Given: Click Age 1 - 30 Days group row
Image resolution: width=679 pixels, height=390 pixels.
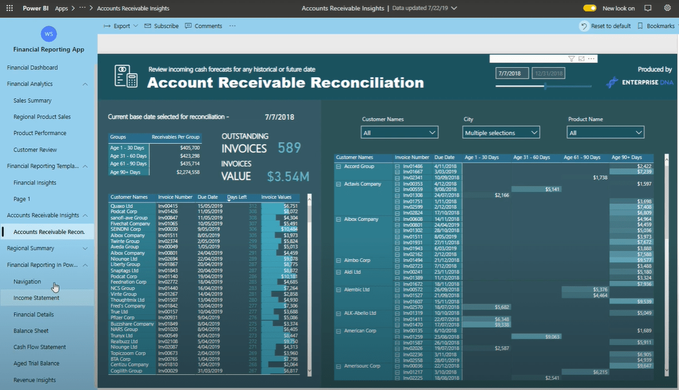Looking at the screenshot, I should [154, 148].
